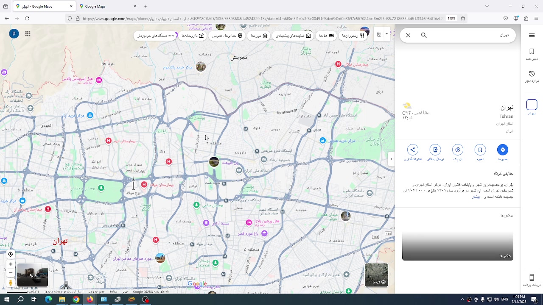Select the Museums (موزه‌ها) chip
The width and height of the screenshot is (543, 305).
[x=259, y=36]
